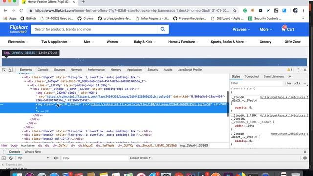Image resolution: width=313 pixels, height=176 pixels.
Task: Expand the TVs & Appliances category menu
Action: point(56,42)
